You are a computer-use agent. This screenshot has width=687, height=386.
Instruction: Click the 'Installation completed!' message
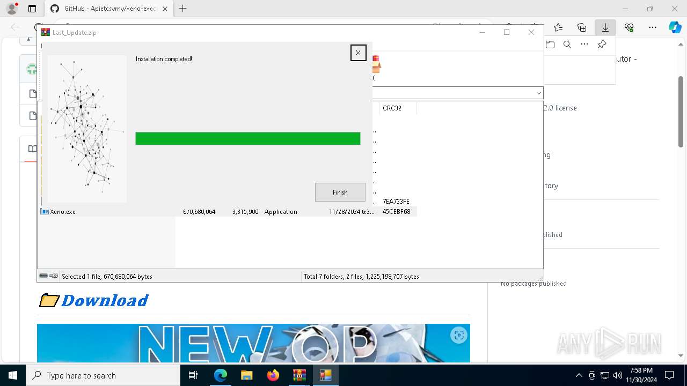(x=164, y=59)
